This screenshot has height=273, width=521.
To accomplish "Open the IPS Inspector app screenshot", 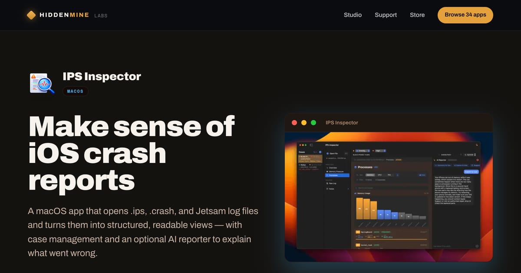I will pos(389,197).
